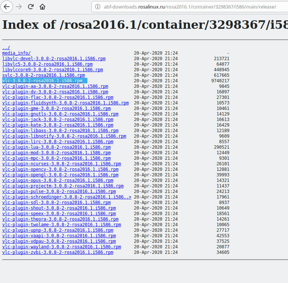Image resolution: width=288 pixels, height=283 pixels.
Task: Open the media_info/ directory link
Action: [16, 53]
